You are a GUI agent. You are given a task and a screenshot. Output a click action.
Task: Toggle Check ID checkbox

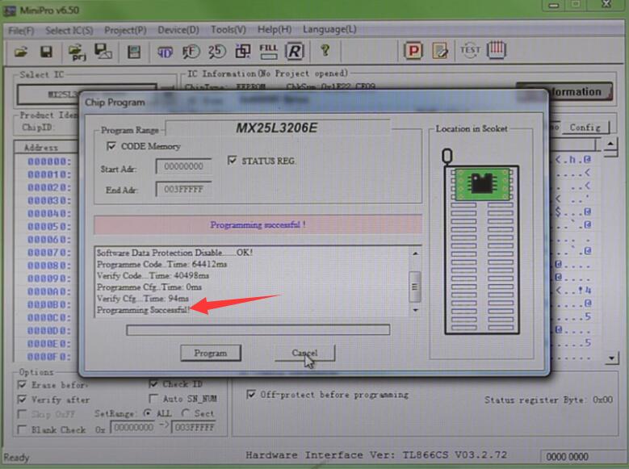(153, 384)
